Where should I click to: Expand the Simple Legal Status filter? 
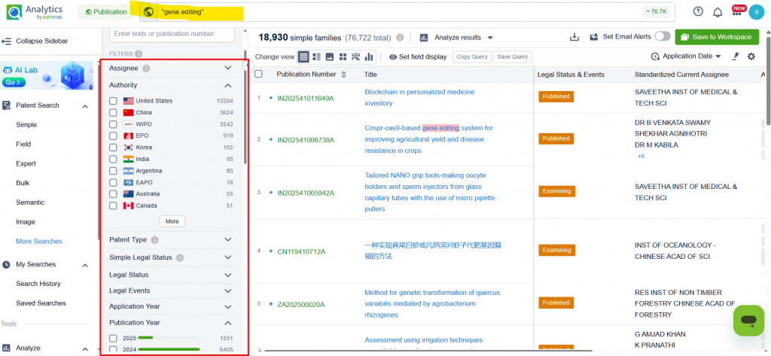(x=227, y=257)
